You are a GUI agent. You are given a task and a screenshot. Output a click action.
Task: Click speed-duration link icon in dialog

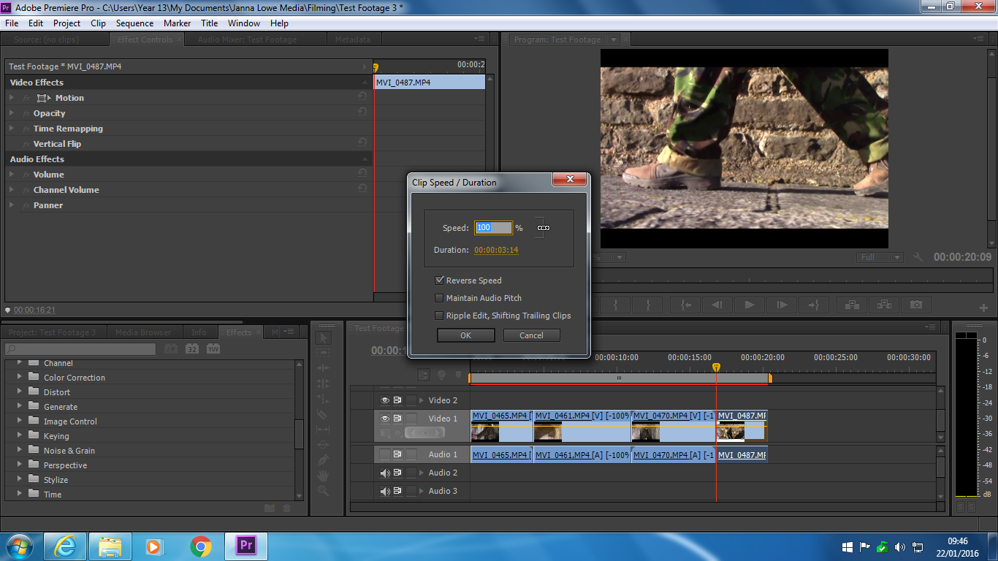tap(543, 228)
